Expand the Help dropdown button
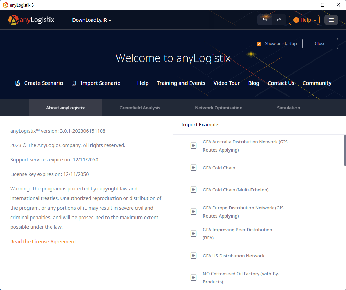Viewport: 346px width, 290px height. click(x=304, y=20)
